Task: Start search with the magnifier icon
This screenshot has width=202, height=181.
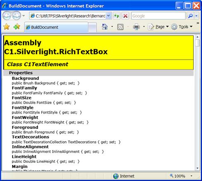Action: click(190, 16)
